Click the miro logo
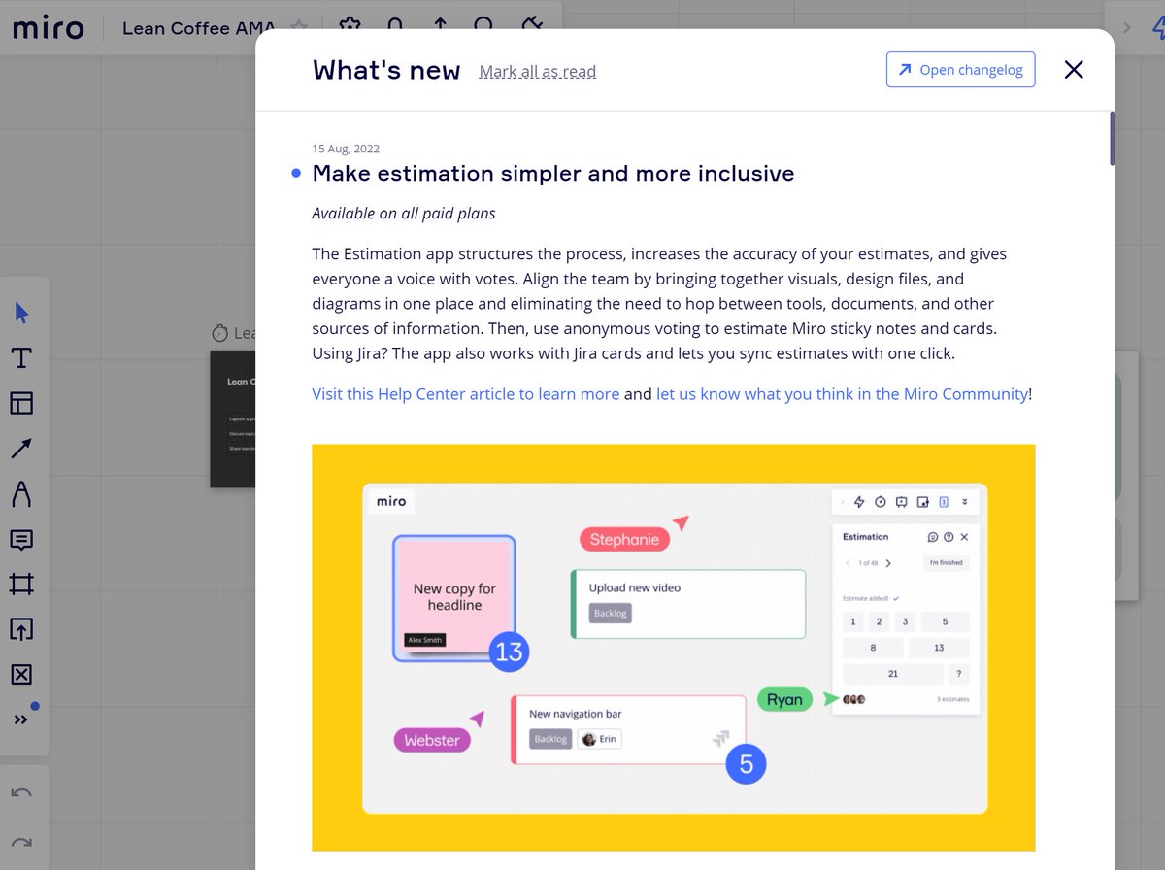 click(48, 27)
